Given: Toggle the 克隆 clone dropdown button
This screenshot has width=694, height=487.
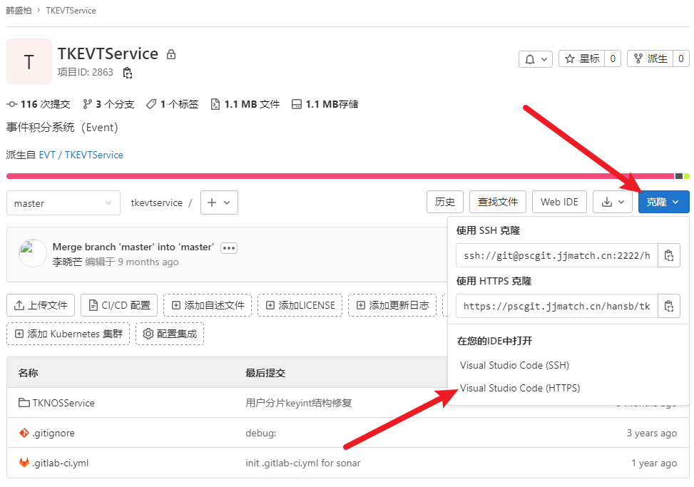Looking at the screenshot, I should 663,202.
